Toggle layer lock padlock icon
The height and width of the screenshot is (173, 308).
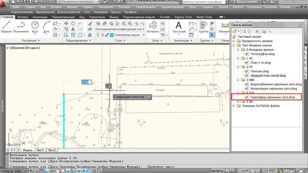tap(107, 35)
